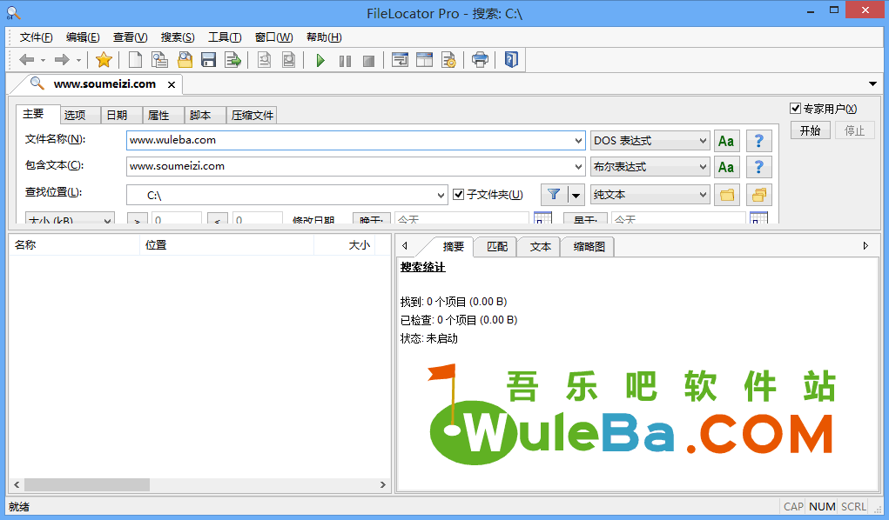Click the Aa case button for 文件名称
The width and height of the screenshot is (889, 520).
(x=726, y=141)
